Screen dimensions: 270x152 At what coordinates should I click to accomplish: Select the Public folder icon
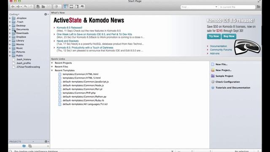click(x=14, y=56)
